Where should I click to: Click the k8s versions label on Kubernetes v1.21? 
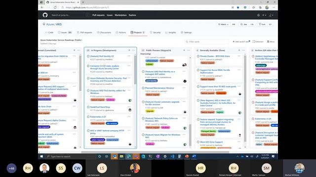112,123
